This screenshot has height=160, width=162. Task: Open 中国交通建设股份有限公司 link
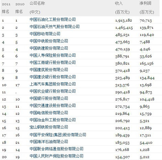(x=53, y=106)
